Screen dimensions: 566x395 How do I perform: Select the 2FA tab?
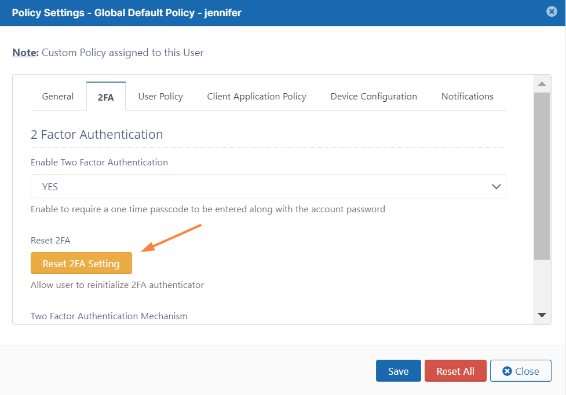point(105,97)
